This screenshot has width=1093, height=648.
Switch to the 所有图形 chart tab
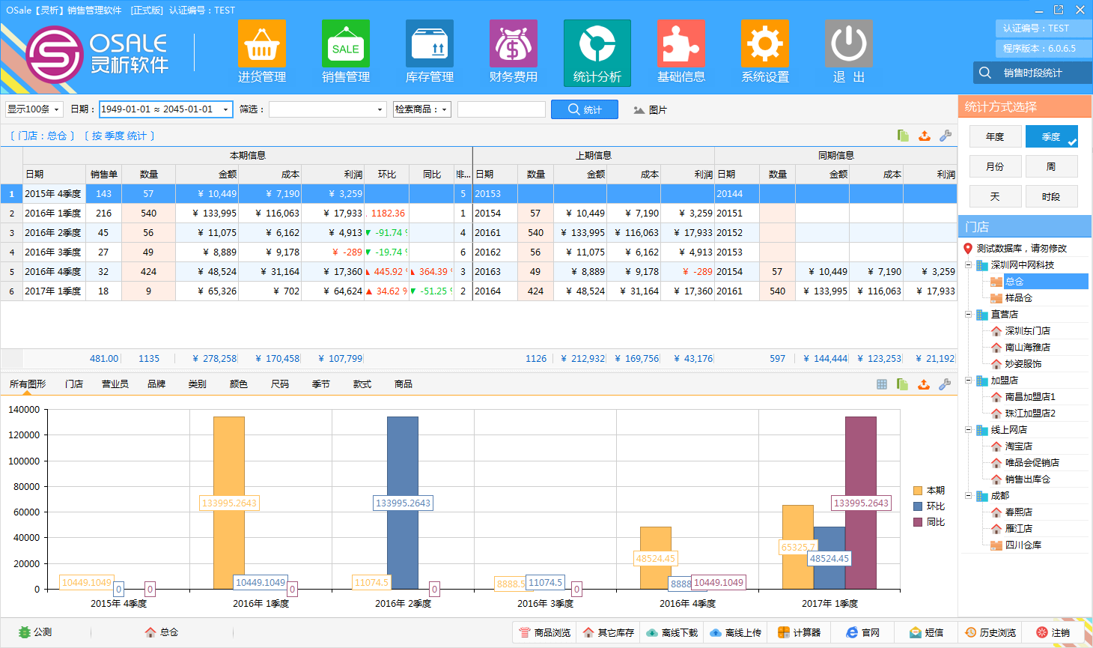28,384
